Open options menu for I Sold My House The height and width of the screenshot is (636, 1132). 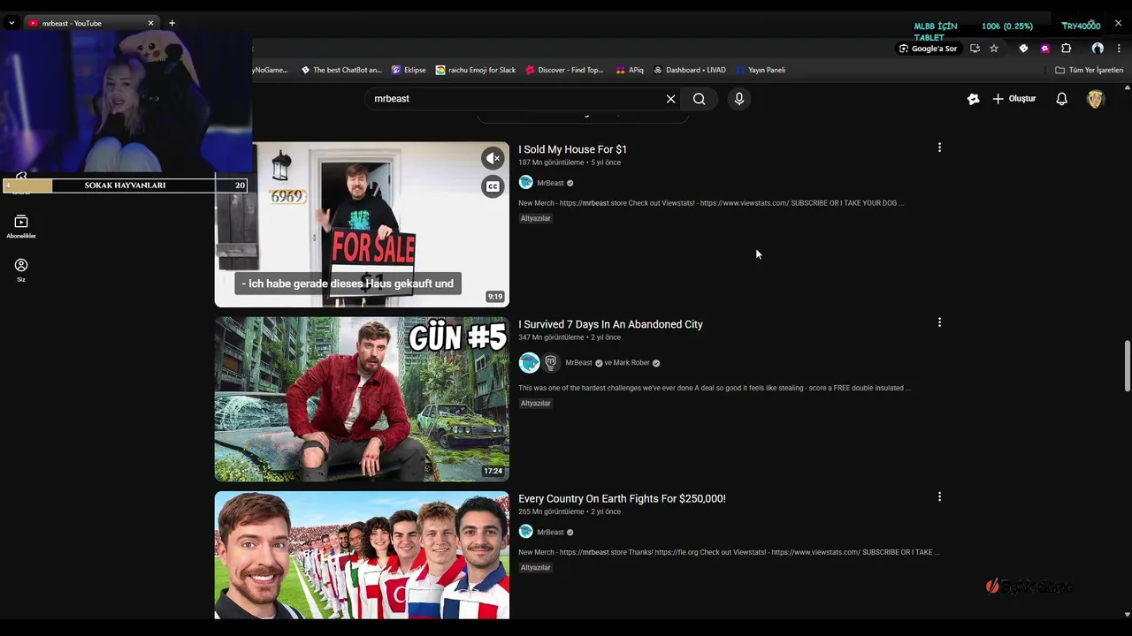pyautogui.click(x=939, y=148)
